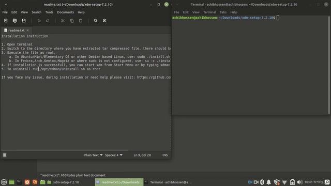Click the green Show Desktop panel icon
Screen dimensions: 331x186
[x=11, y=182]
